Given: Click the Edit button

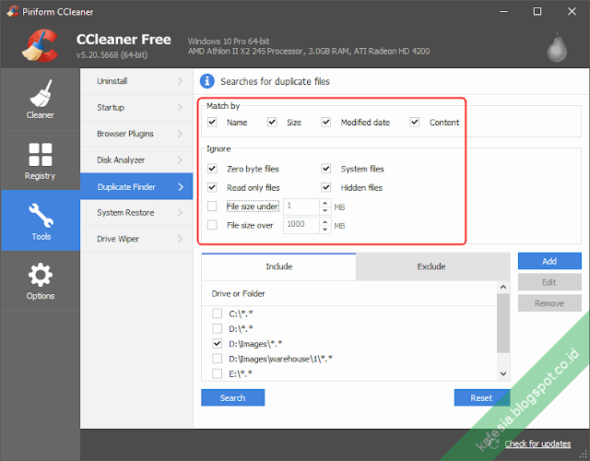Looking at the screenshot, I should [549, 282].
